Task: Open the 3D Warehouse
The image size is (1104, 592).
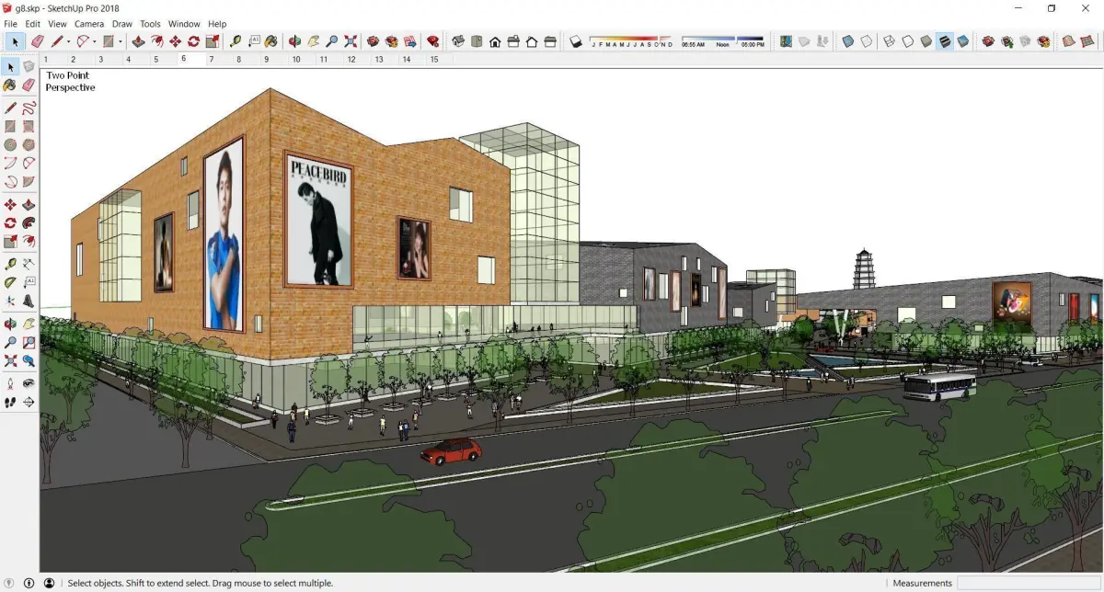Action: (x=373, y=41)
